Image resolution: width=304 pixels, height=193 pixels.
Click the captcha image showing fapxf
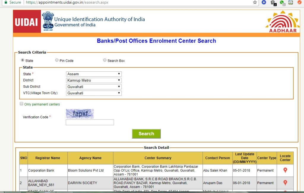pos(80,114)
